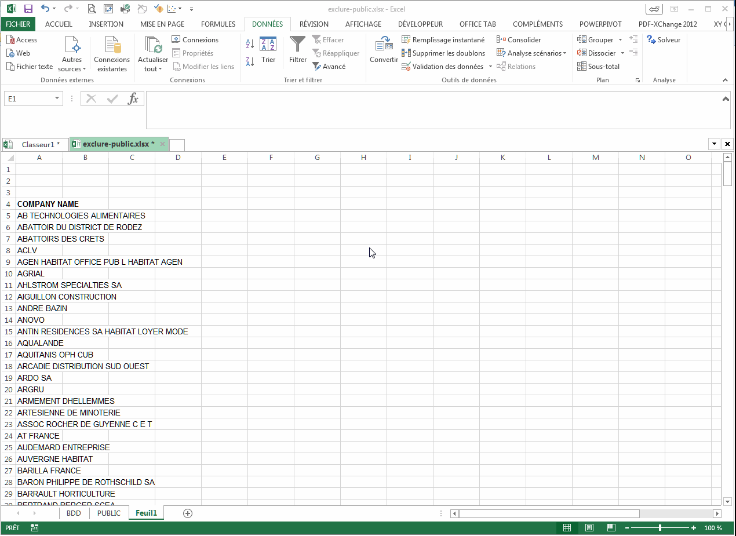
Task: Switch to the POWERPIVOT ribbon tab
Action: pyautogui.click(x=600, y=24)
